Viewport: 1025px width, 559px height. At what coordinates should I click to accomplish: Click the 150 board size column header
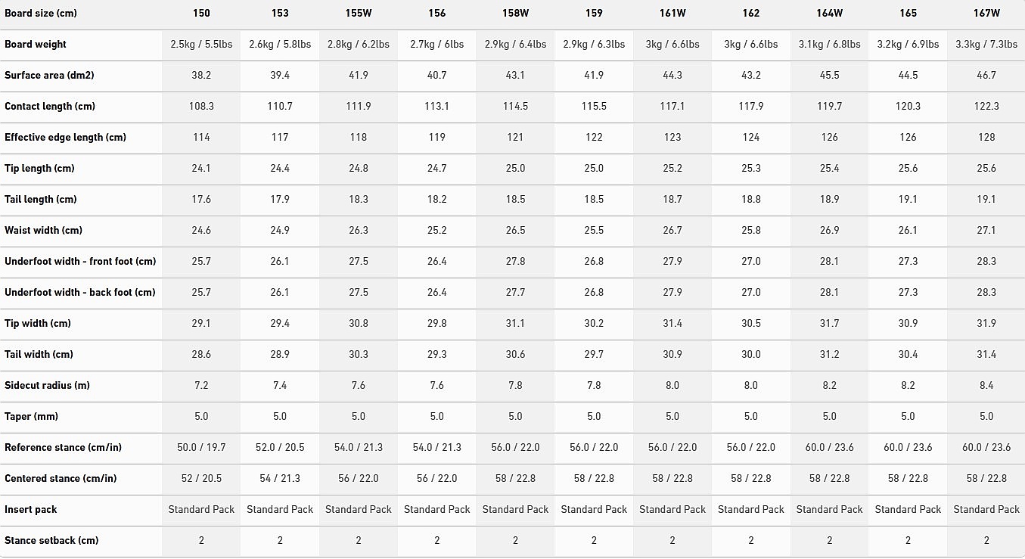201,14
